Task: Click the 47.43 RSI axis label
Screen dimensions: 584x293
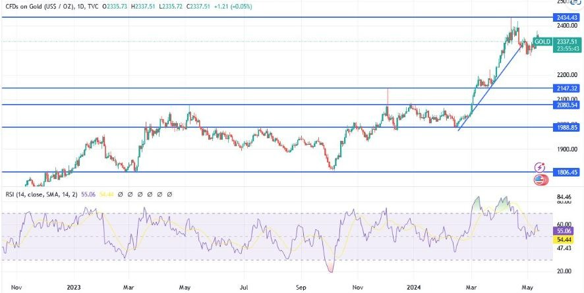Action: 565,248
